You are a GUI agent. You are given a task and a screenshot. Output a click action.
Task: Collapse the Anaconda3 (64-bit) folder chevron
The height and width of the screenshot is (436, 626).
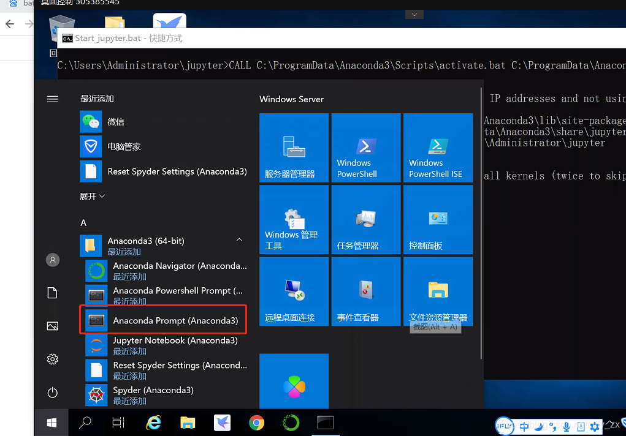[239, 240]
